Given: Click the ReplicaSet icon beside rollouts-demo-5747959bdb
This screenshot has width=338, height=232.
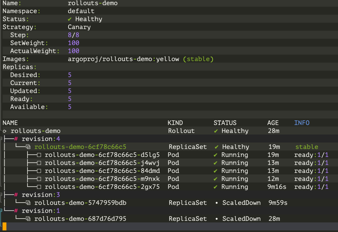Looking at the screenshot, I should (28, 203).
